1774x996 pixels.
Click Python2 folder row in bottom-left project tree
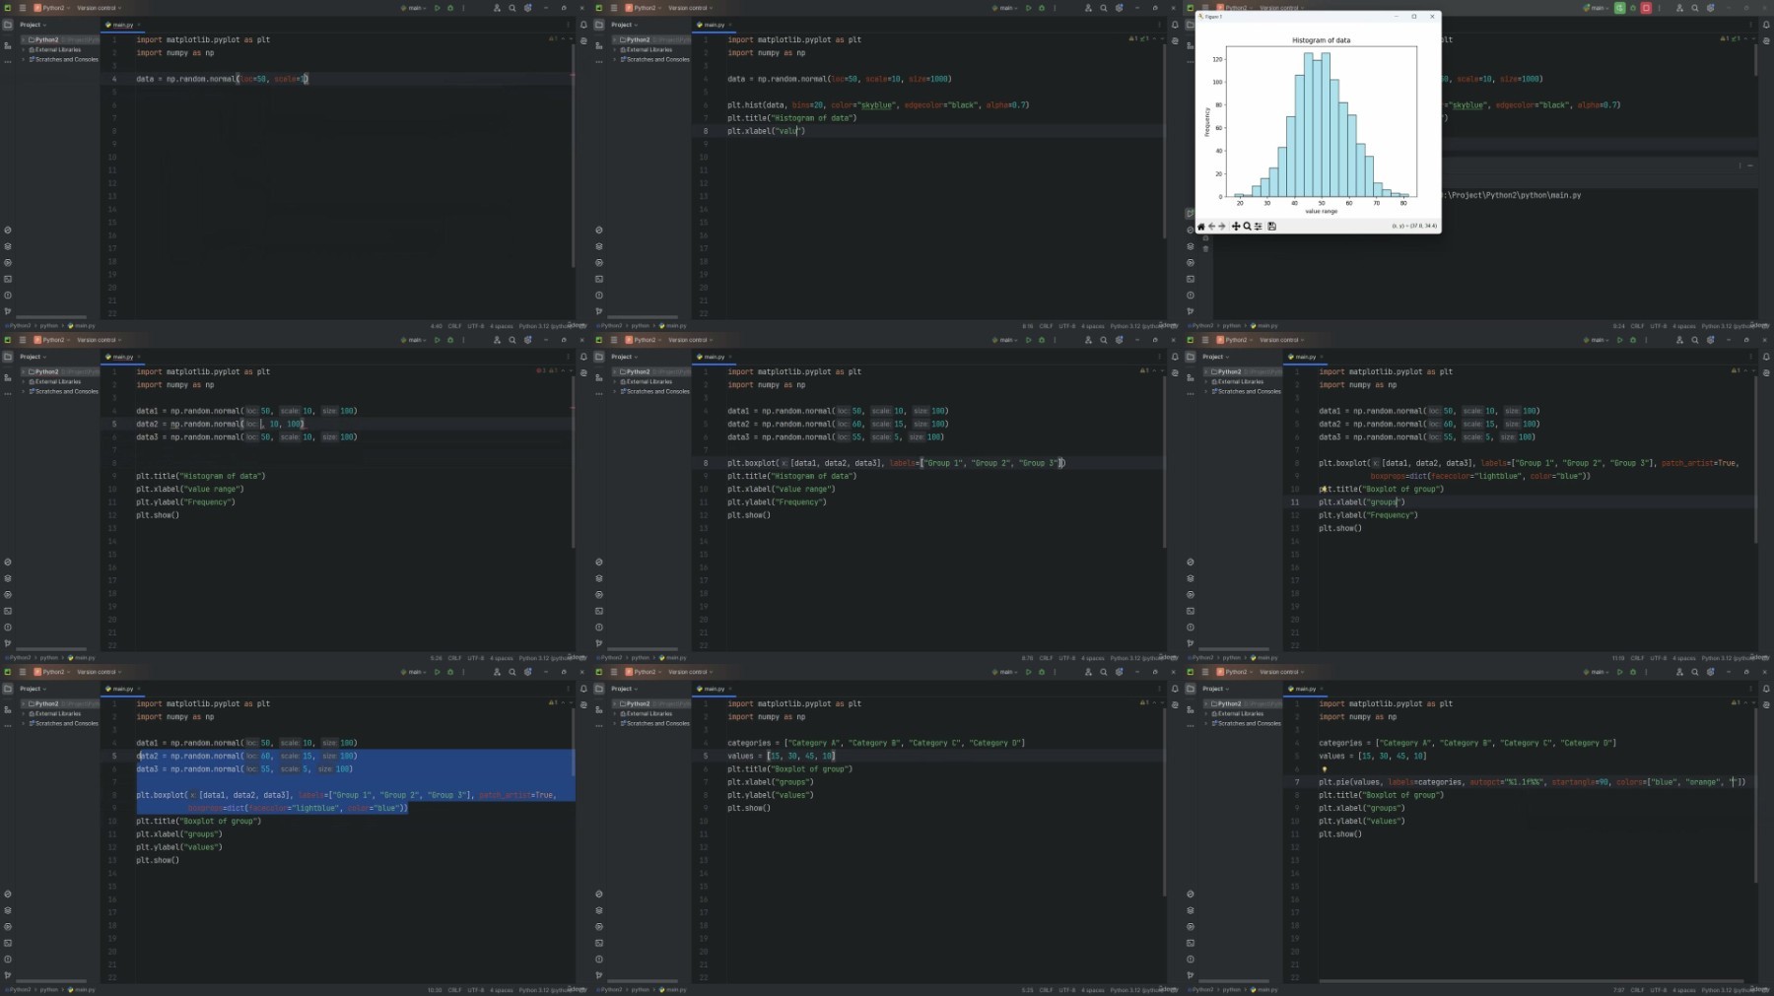pyautogui.click(x=58, y=703)
